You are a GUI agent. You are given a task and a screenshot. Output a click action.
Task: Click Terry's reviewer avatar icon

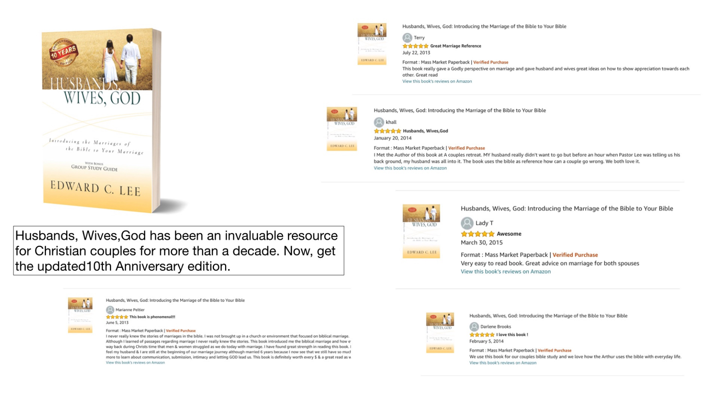pos(407,38)
